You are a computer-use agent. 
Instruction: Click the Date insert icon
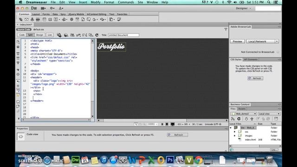[77, 19]
